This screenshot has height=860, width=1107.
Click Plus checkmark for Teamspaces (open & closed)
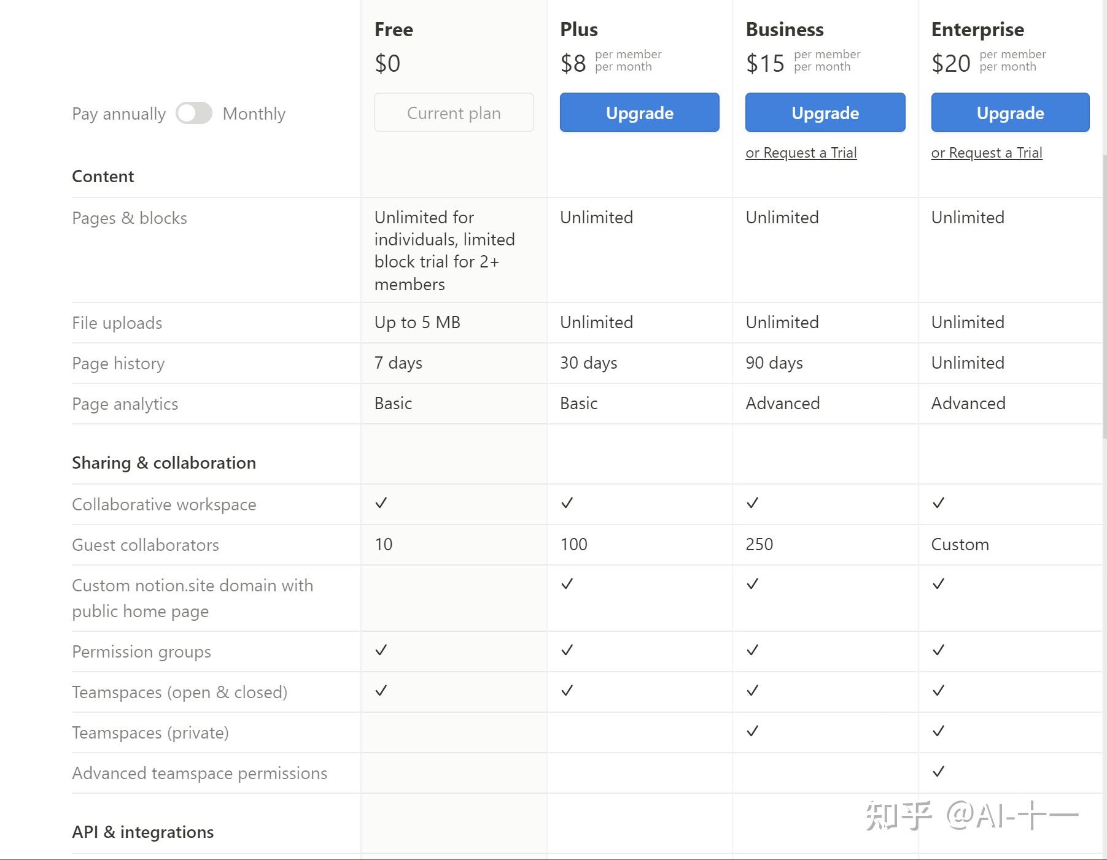567,691
